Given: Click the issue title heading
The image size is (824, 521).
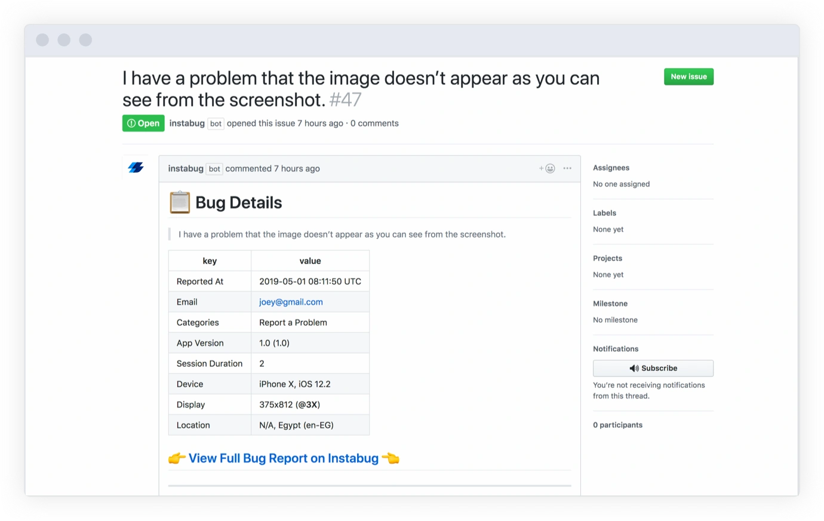Looking at the screenshot, I should 361,89.
